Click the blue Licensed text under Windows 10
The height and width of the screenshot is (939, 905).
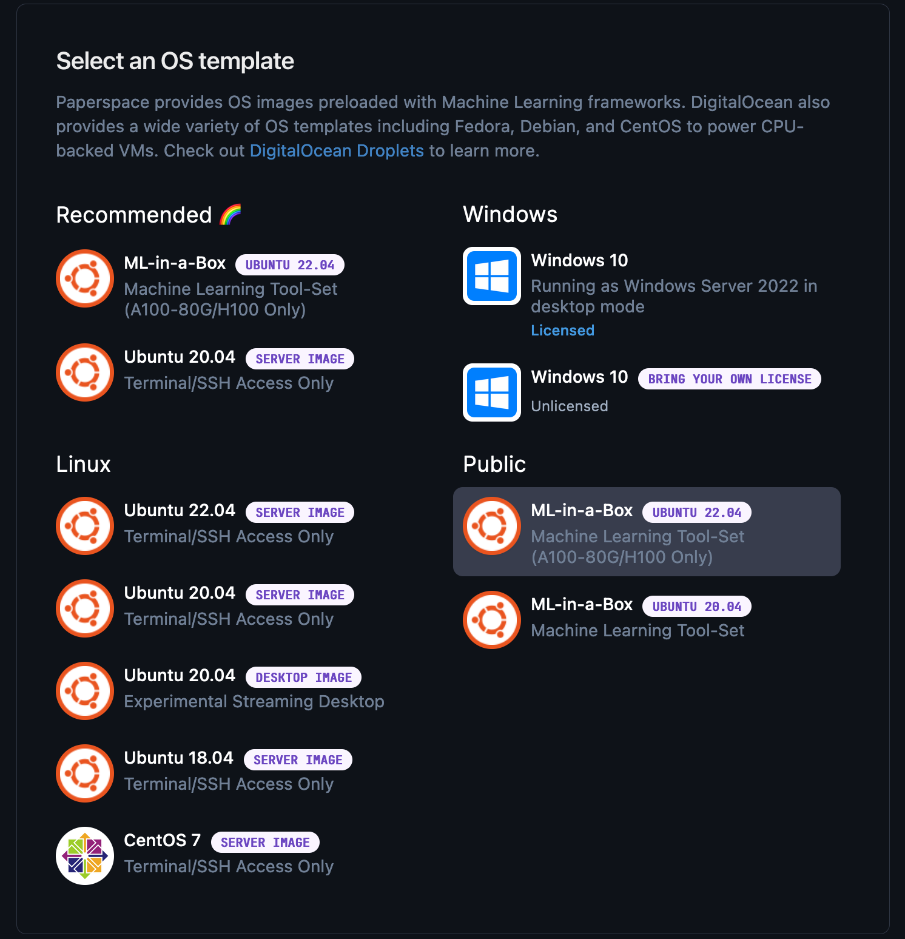[562, 331]
